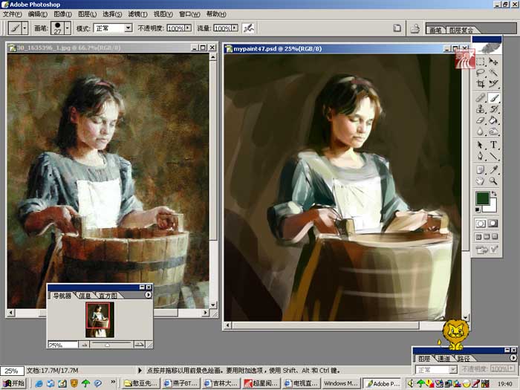
Task: Select the Pen tool
Action: pos(481,156)
